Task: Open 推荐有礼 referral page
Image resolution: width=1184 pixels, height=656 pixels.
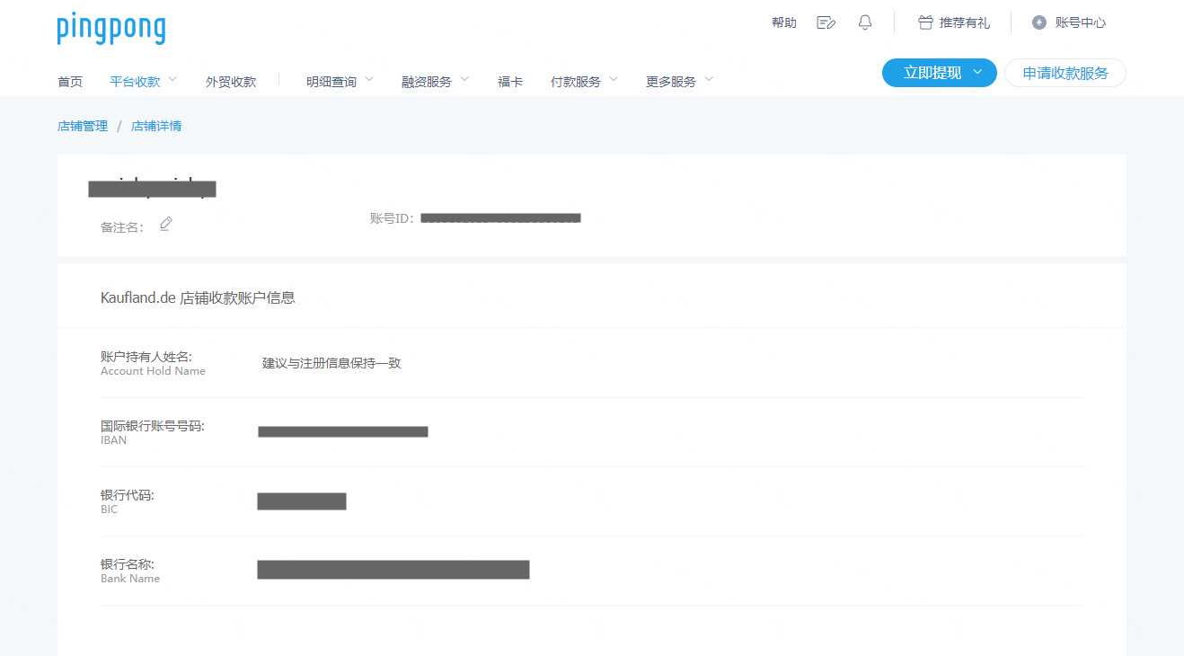Action: tap(965, 22)
